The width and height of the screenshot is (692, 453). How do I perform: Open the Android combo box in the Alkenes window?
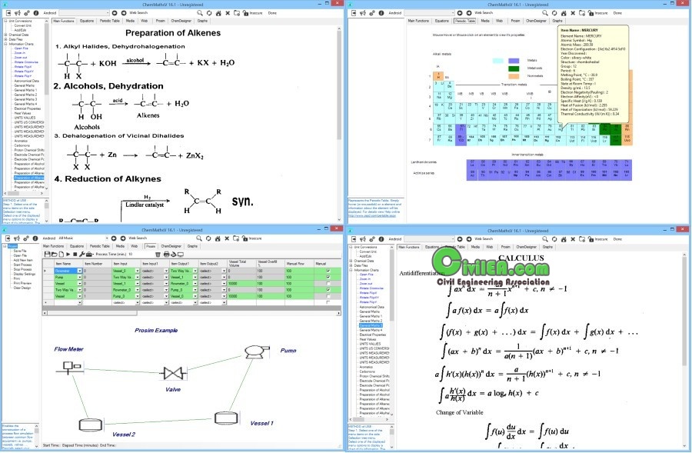pos(84,13)
